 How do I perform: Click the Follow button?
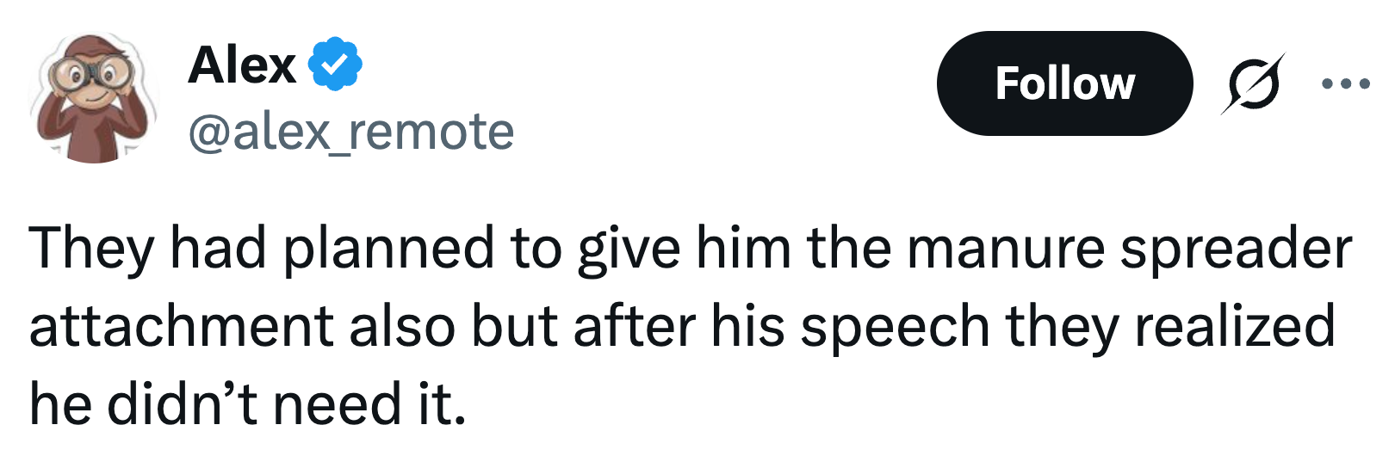pyautogui.click(x=1064, y=83)
